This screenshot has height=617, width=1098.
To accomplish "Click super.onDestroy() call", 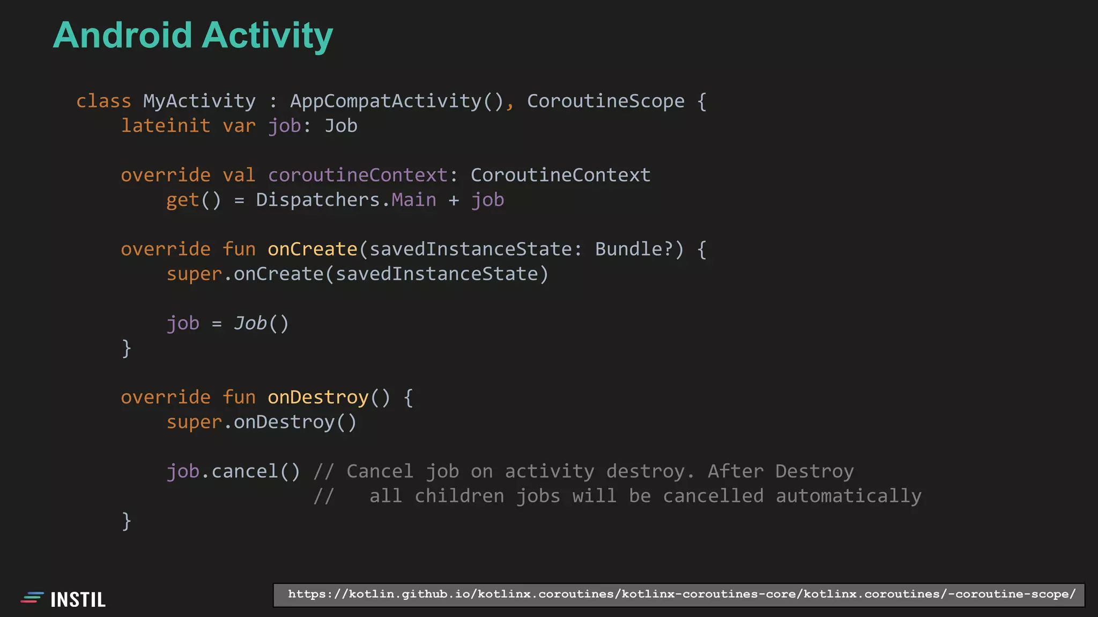I will point(261,422).
